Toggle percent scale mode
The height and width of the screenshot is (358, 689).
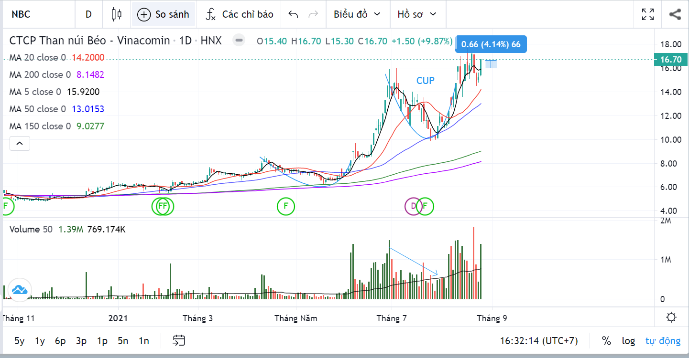click(x=606, y=341)
